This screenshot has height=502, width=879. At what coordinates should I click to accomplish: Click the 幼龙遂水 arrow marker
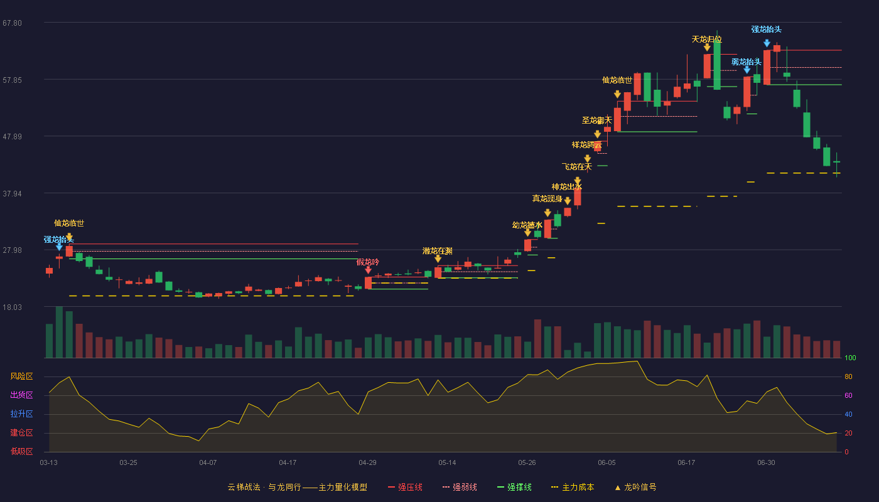pos(527,233)
